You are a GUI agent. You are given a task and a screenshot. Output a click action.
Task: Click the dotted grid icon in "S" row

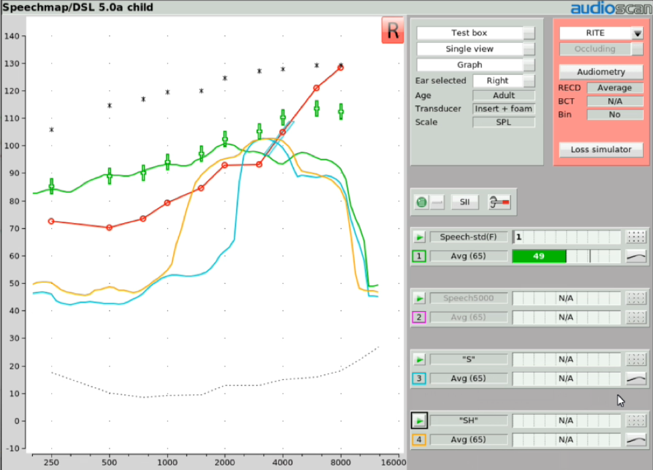pos(636,359)
